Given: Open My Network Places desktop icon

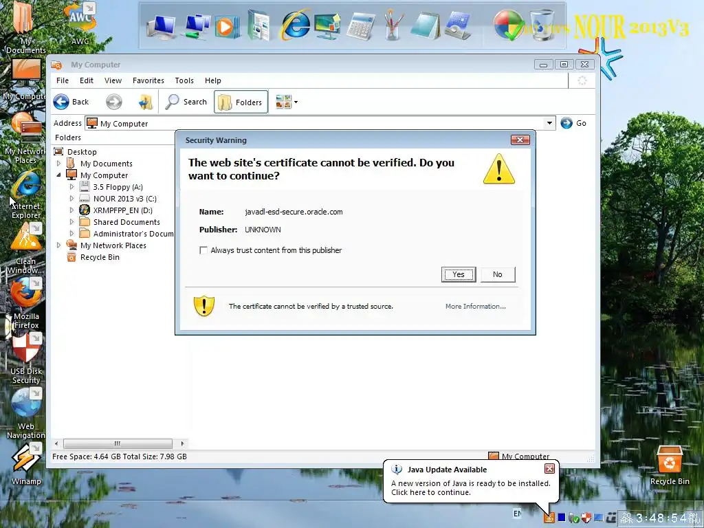Looking at the screenshot, I should [25, 138].
